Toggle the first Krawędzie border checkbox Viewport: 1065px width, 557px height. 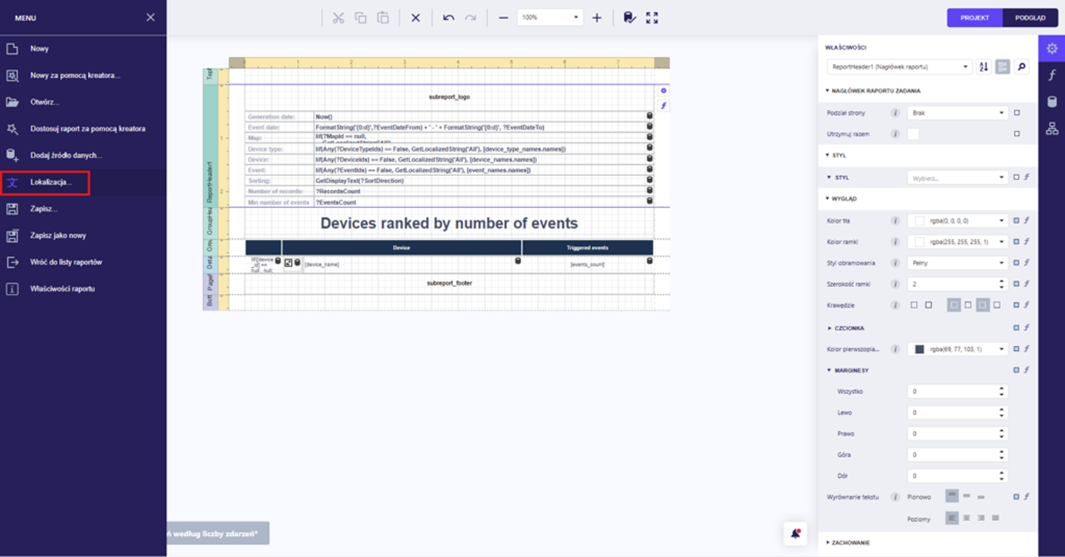(x=914, y=305)
